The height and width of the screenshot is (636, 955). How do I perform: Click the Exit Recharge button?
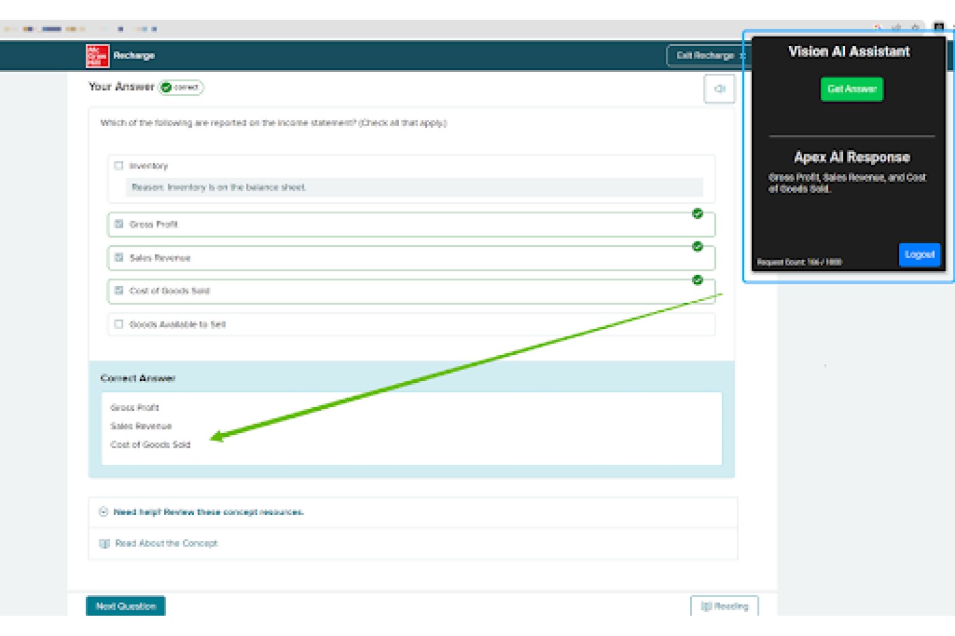tap(707, 56)
